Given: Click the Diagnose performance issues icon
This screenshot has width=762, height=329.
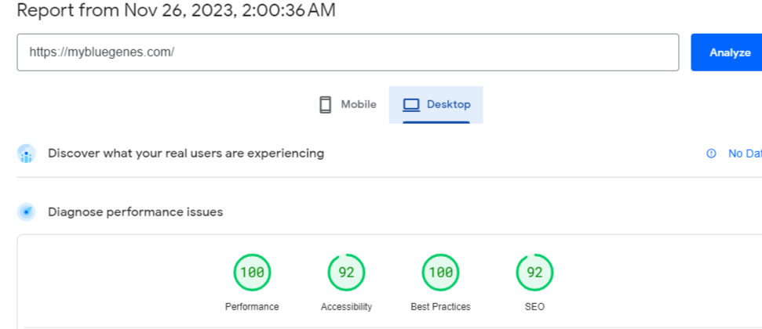Looking at the screenshot, I should click(27, 211).
